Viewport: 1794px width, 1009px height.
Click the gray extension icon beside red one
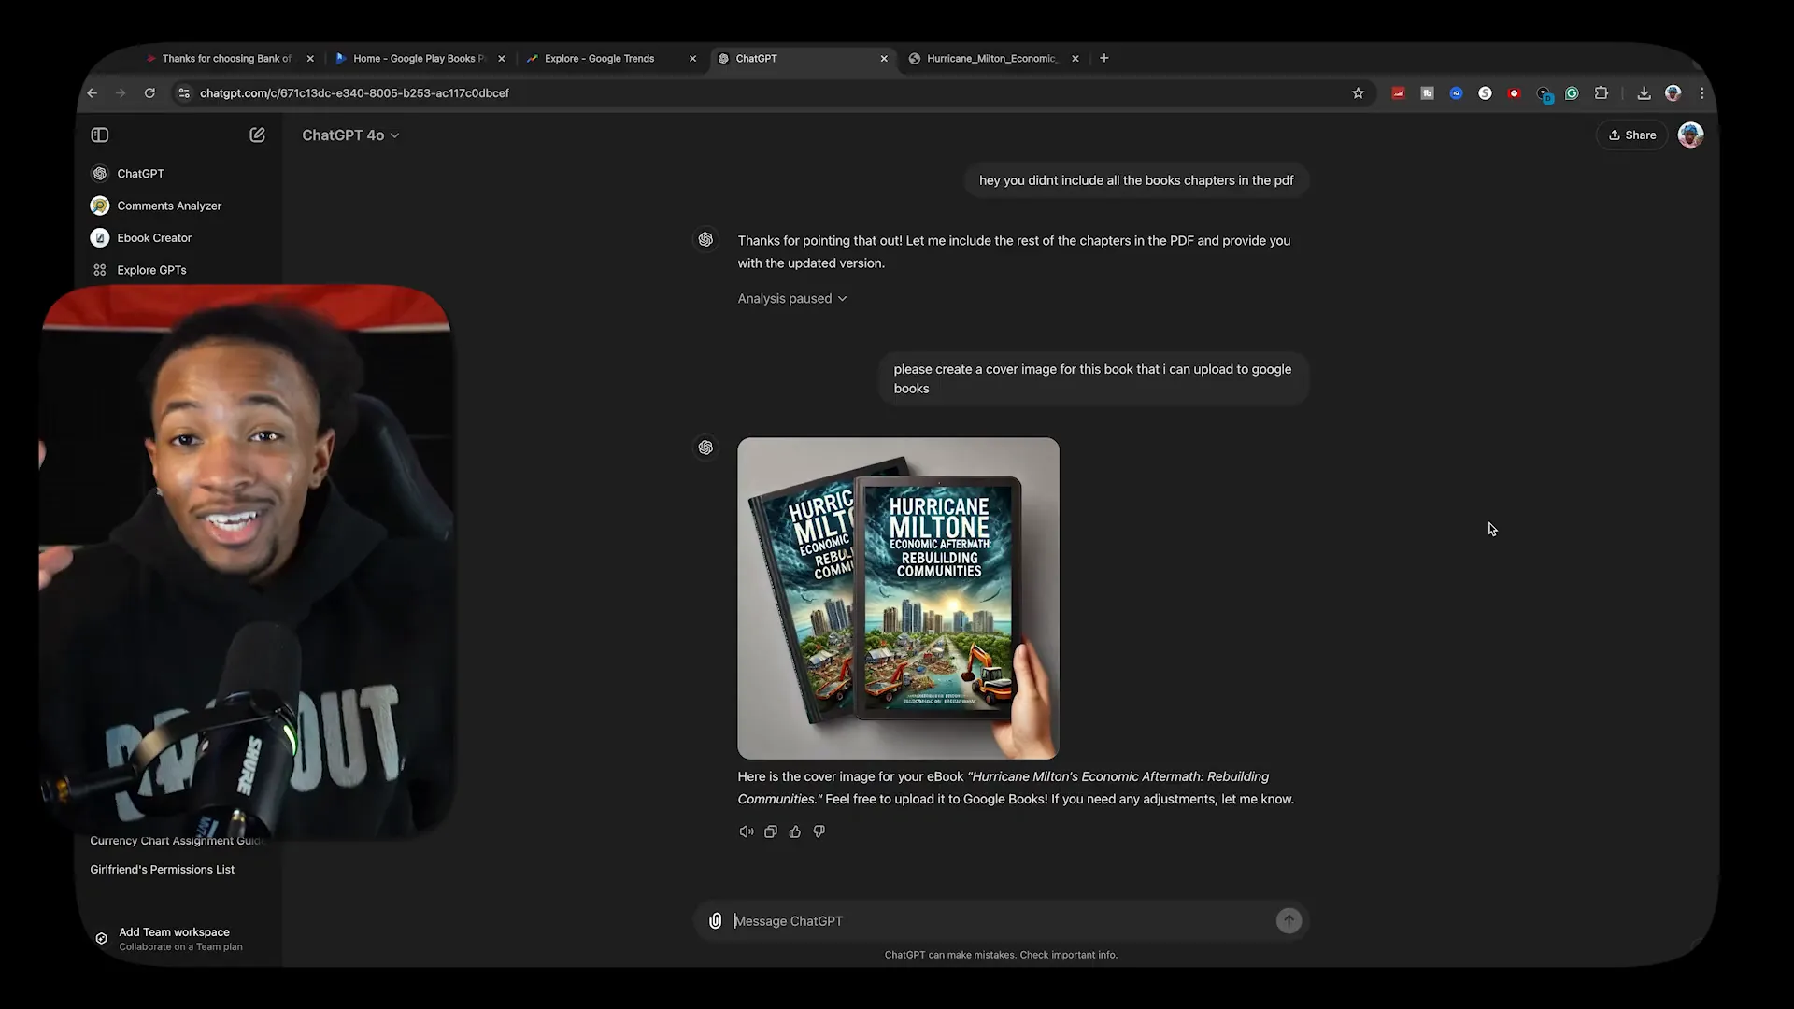1427,93
